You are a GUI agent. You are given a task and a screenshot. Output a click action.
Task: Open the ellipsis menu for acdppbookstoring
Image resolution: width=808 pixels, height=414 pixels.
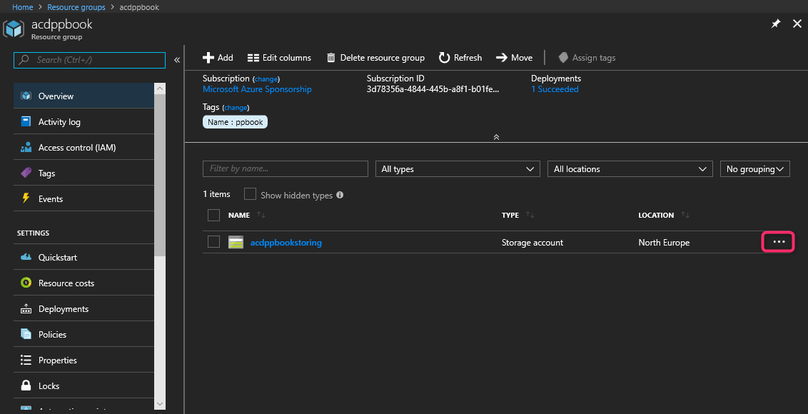pyautogui.click(x=779, y=242)
